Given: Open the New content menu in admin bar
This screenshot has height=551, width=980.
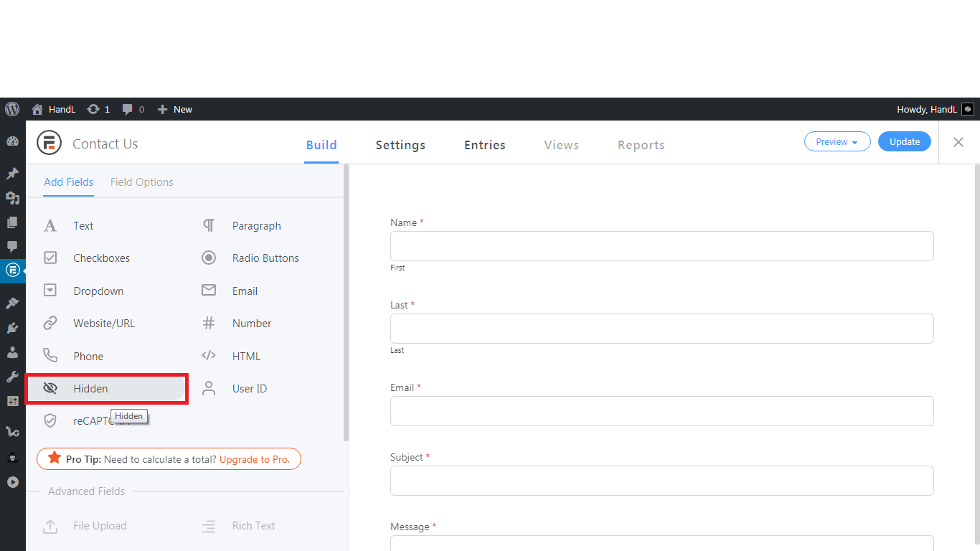Looking at the screenshot, I should tap(175, 109).
